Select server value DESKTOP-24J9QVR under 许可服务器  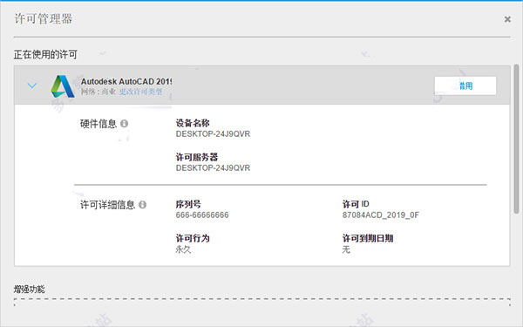[213, 167]
